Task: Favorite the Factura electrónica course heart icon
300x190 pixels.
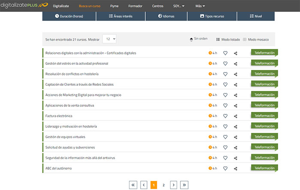Action: 225,116
